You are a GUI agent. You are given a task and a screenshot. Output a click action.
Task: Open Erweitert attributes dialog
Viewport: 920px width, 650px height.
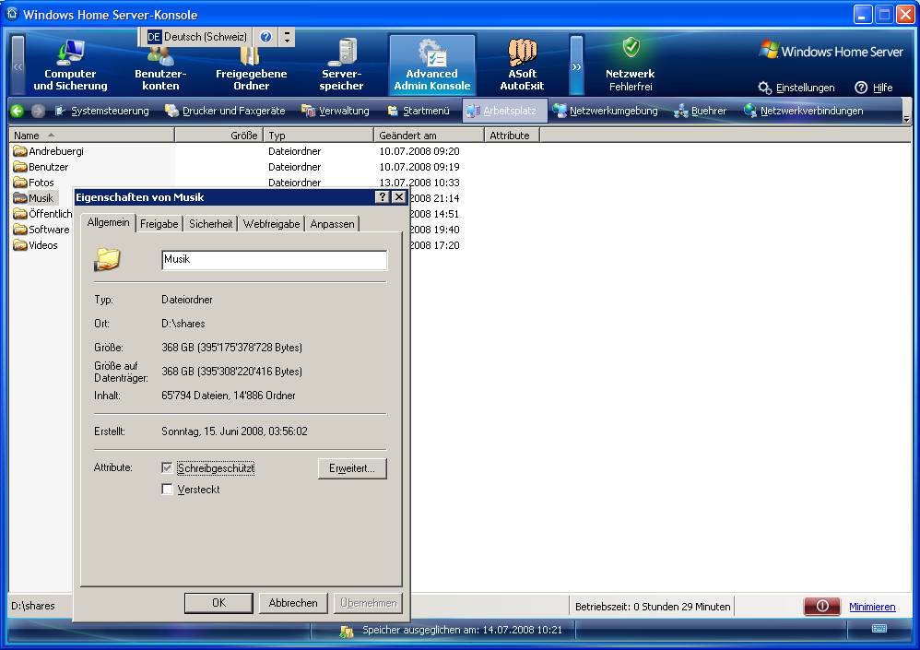click(x=353, y=468)
